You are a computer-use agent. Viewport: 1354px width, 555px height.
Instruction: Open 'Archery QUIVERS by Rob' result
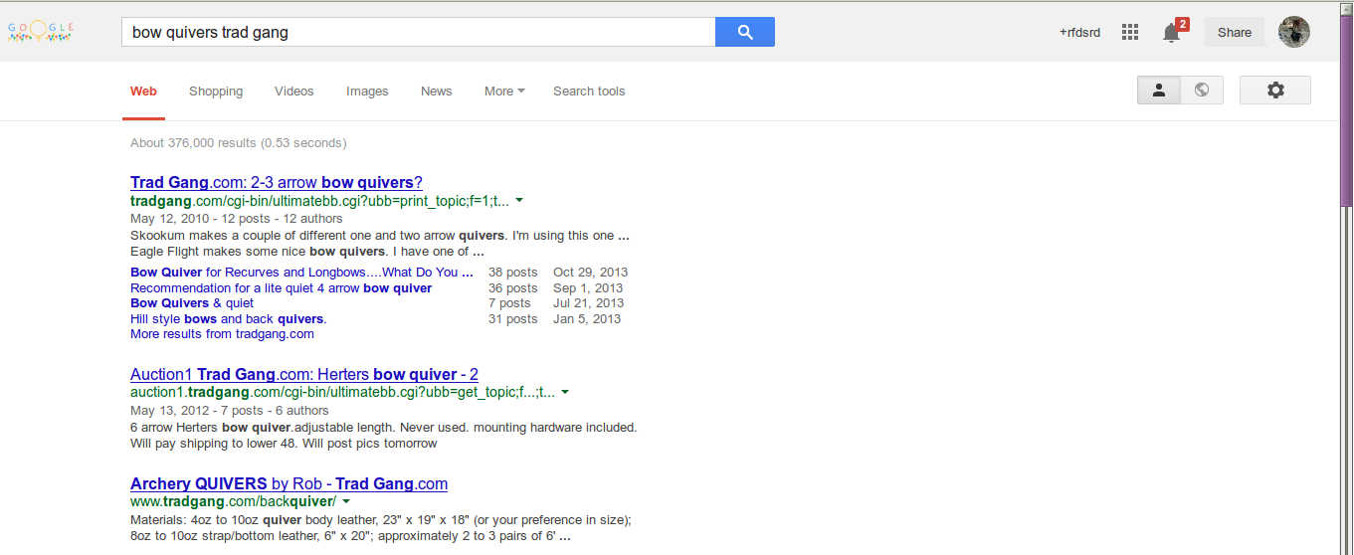289,483
